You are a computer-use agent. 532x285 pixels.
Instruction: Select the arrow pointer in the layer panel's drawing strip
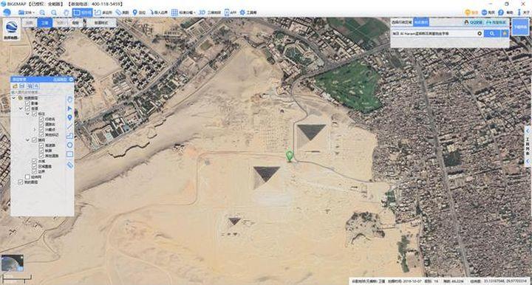(70, 109)
